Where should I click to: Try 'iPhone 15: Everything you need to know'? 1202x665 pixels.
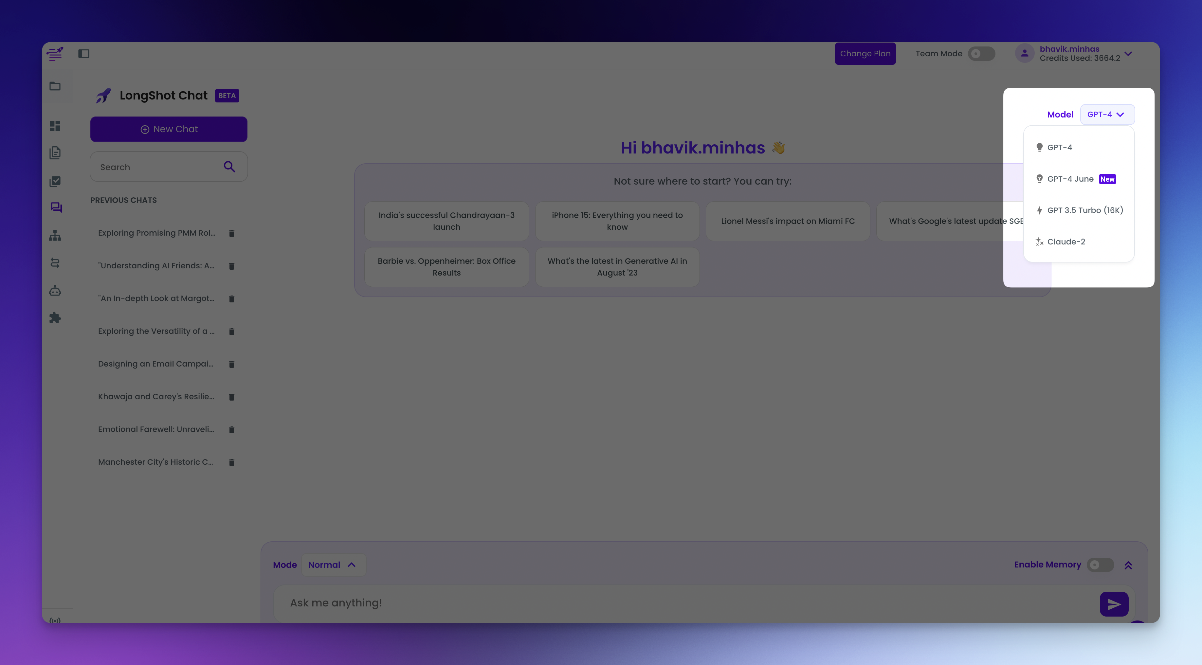pyautogui.click(x=617, y=221)
